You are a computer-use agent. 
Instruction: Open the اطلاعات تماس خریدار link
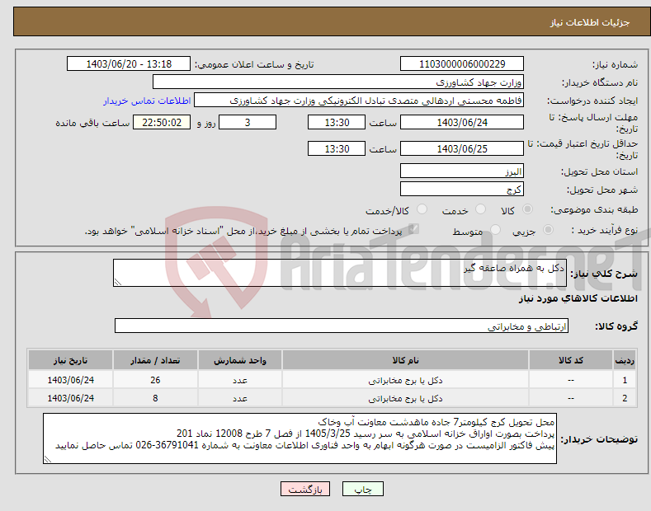[x=147, y=101]
